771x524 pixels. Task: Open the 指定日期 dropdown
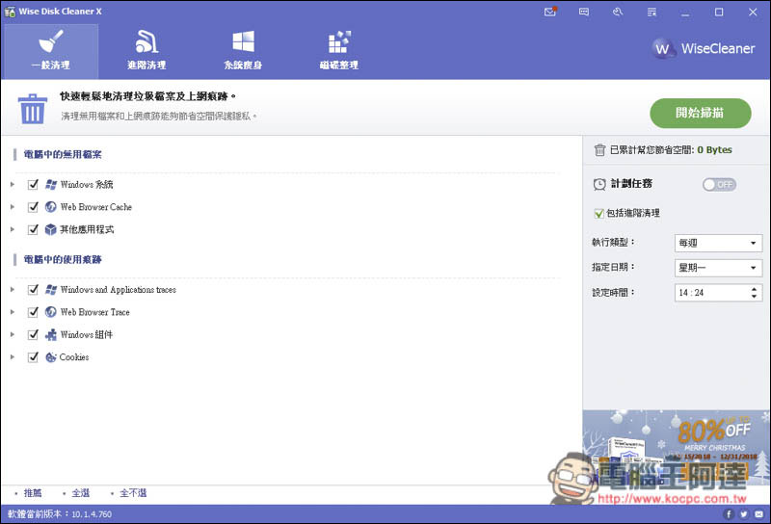pos(718,268)
